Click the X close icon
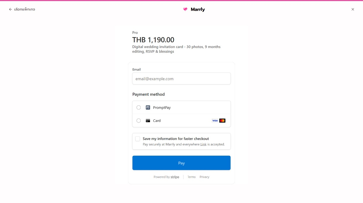Screen dimensions: 363x203 click(x=353, y=9)
